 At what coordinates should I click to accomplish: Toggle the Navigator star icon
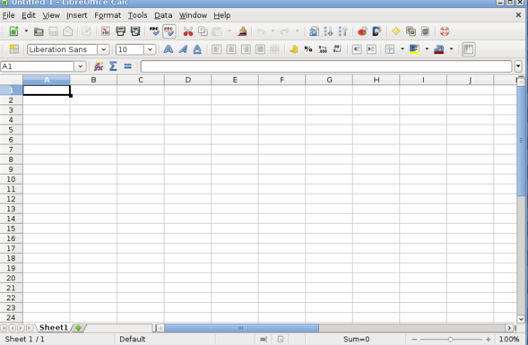396,31
